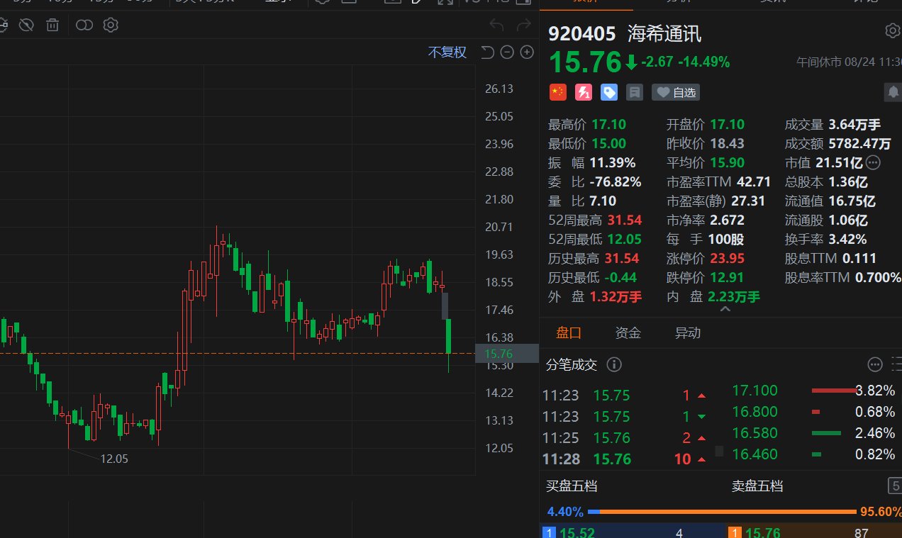Click stock name 海希通讯

pyautogui.click(x=664, y=33)
